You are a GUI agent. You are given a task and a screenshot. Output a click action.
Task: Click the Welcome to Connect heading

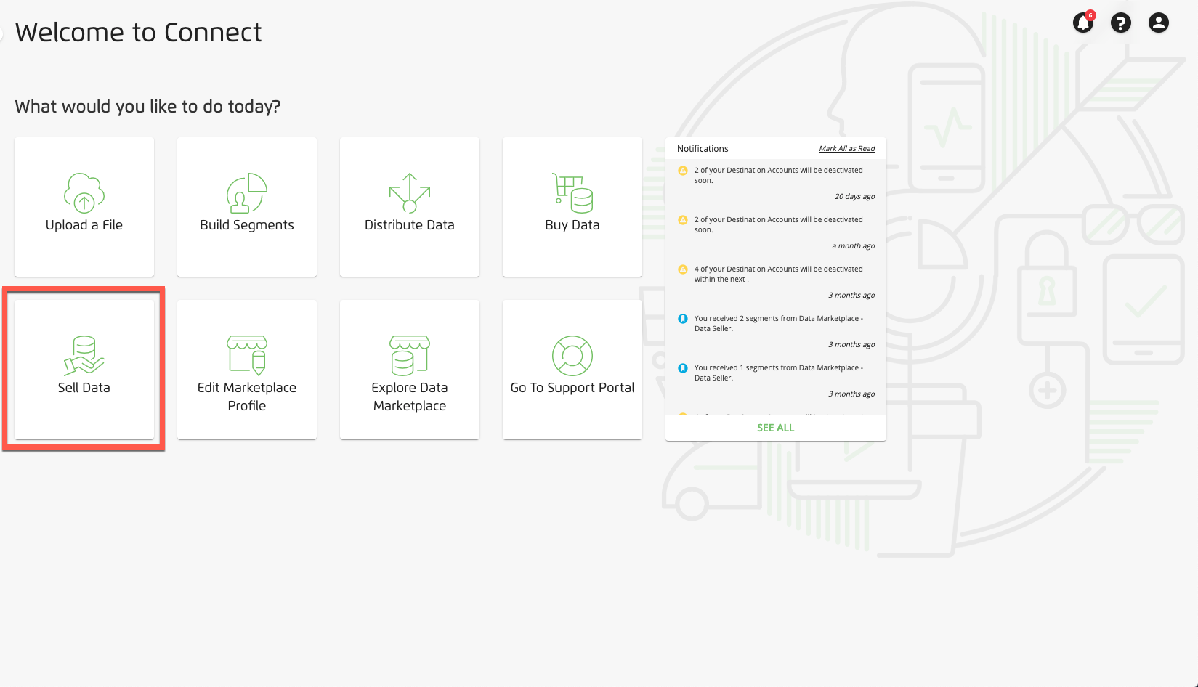[138, 33]
